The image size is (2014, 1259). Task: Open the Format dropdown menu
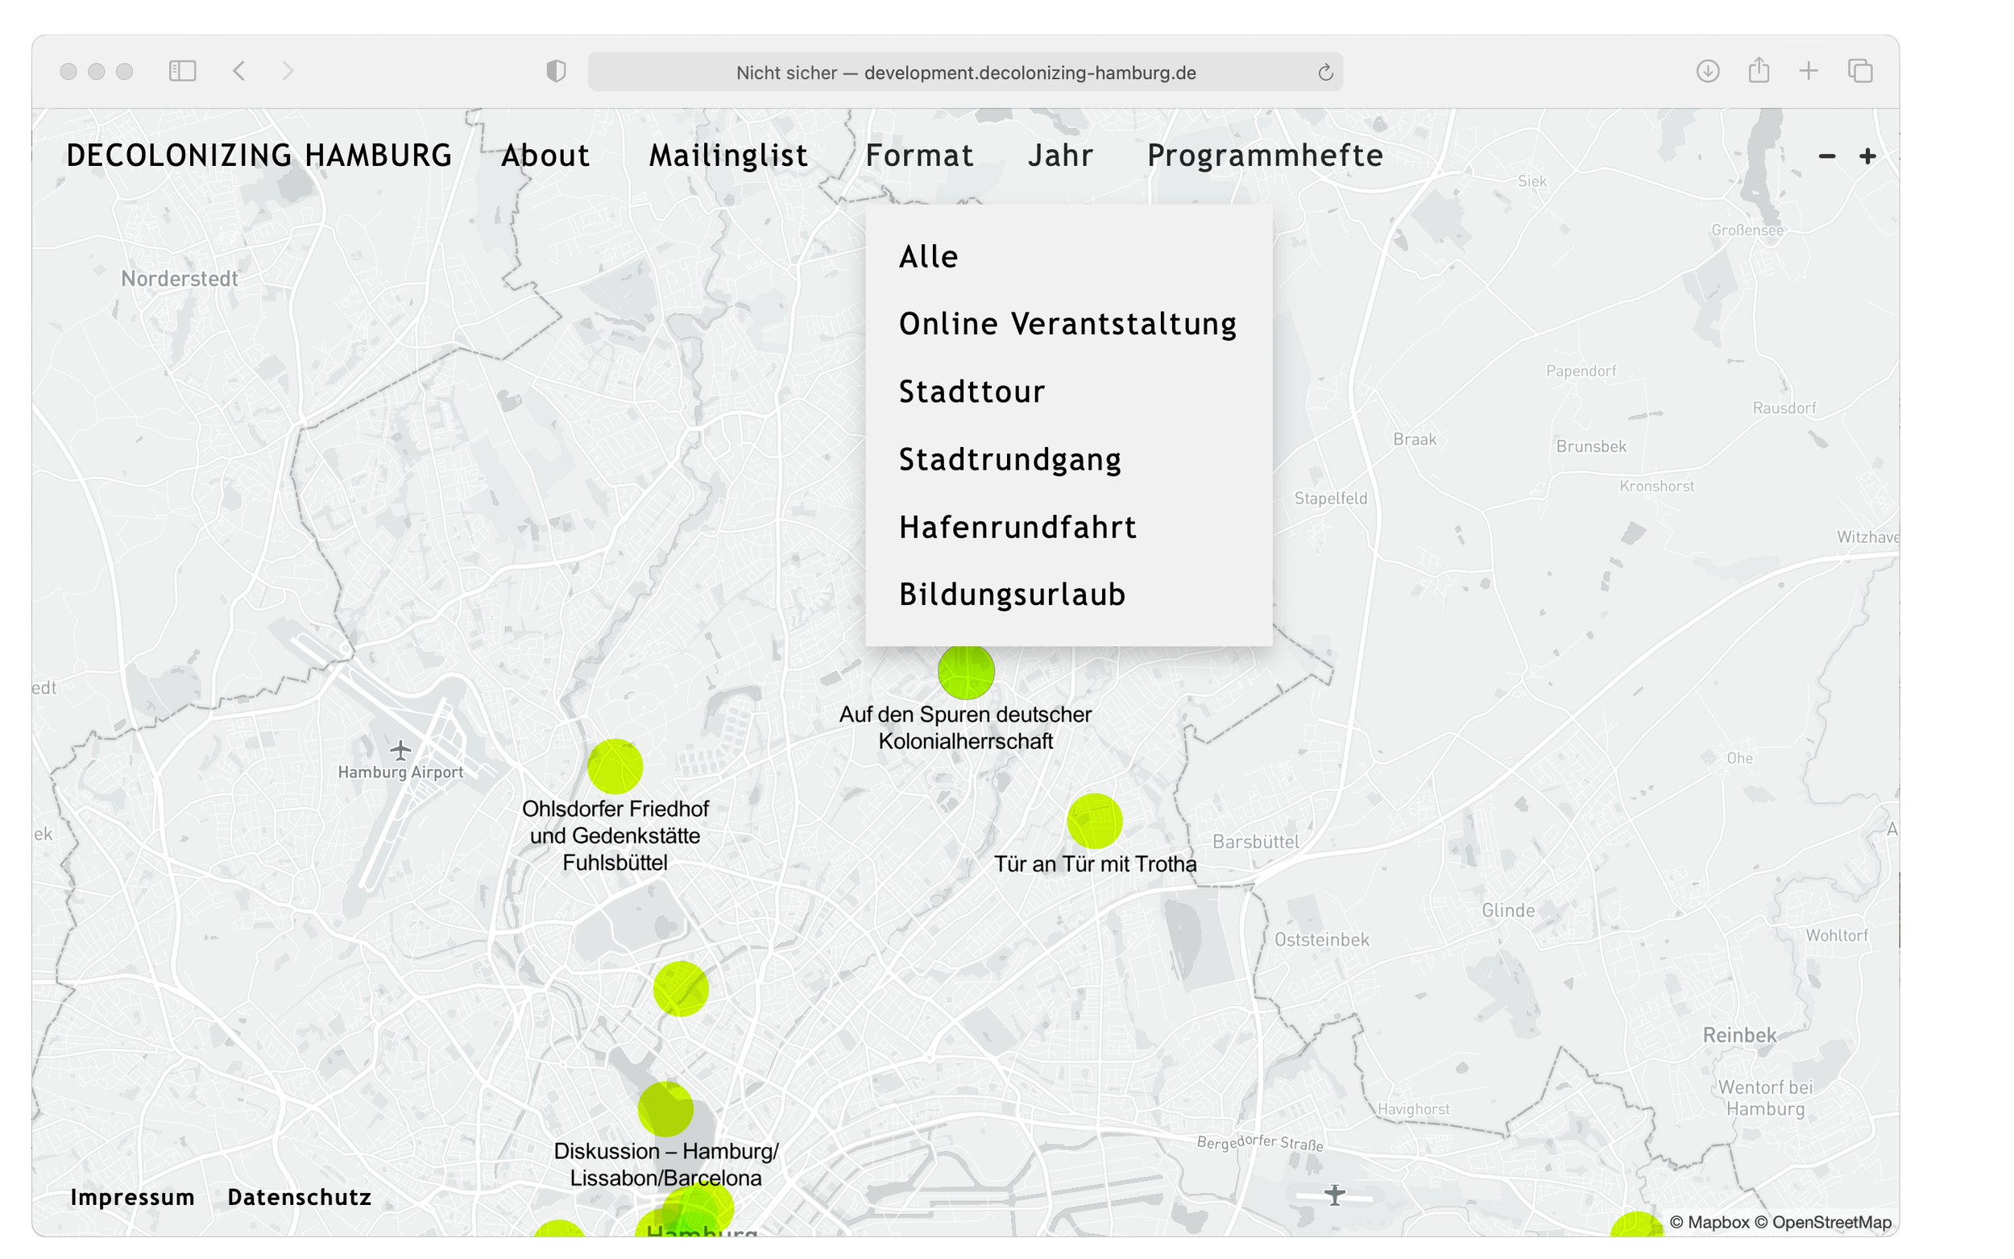click(919, 155)
